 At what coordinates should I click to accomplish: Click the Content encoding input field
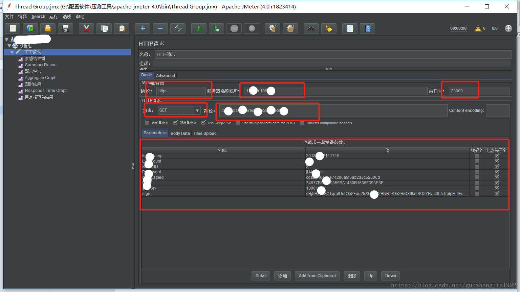497,111
